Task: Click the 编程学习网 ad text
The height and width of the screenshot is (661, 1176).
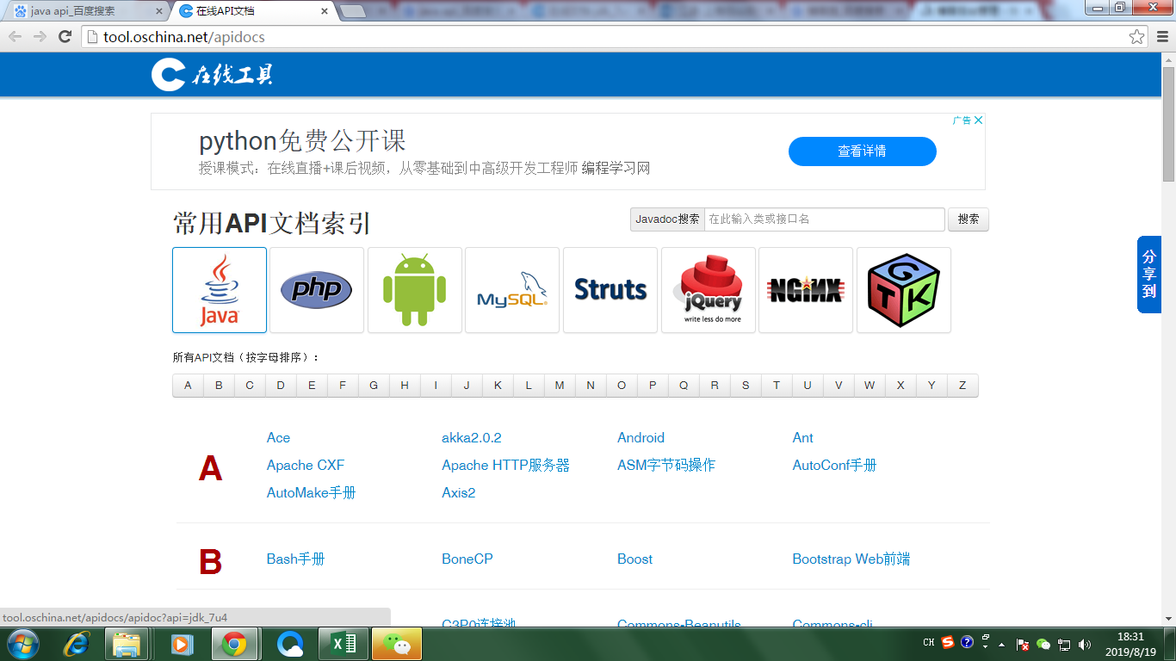Action: click(x=616, y=169)
